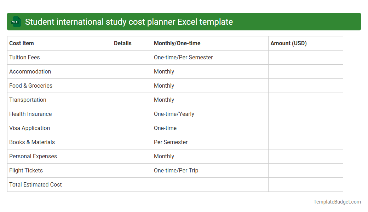
Task: Open the TemplateBudget.com link
Action: click(x=337, y=202)
